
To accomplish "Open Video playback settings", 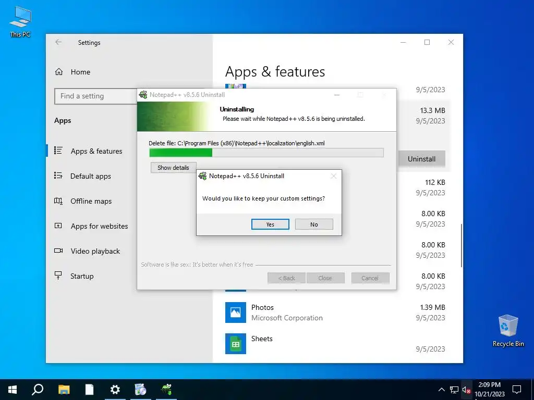I will tap(95, 251).
